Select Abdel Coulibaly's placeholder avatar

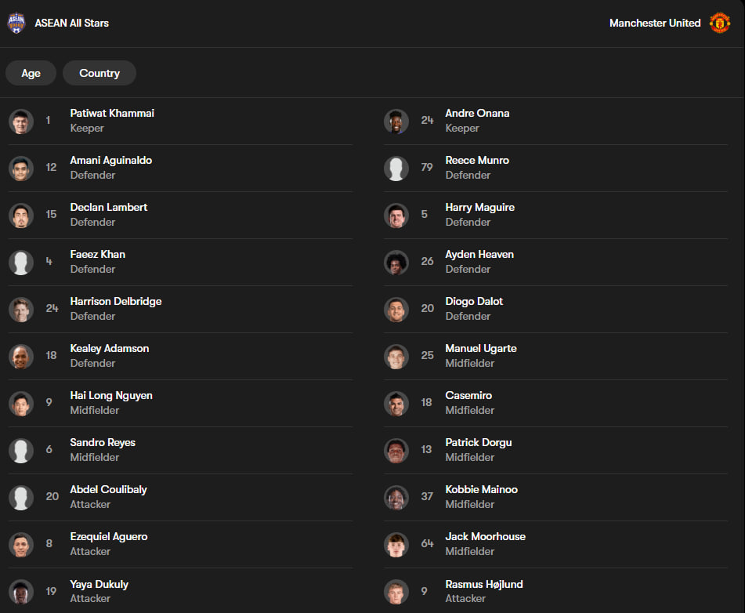point(21,498)
